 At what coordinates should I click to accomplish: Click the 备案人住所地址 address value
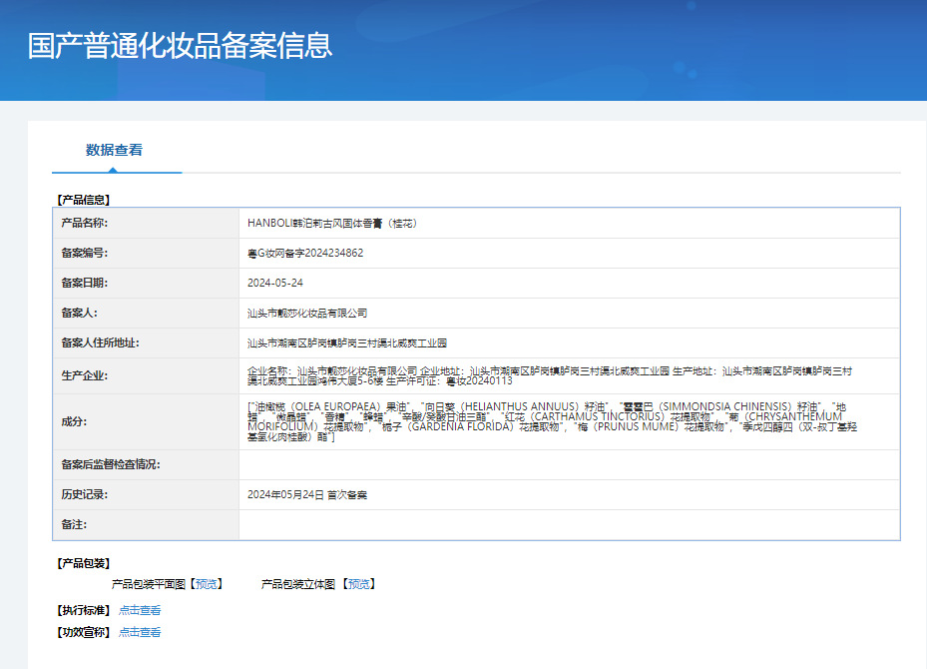click(x=347, y=343)
